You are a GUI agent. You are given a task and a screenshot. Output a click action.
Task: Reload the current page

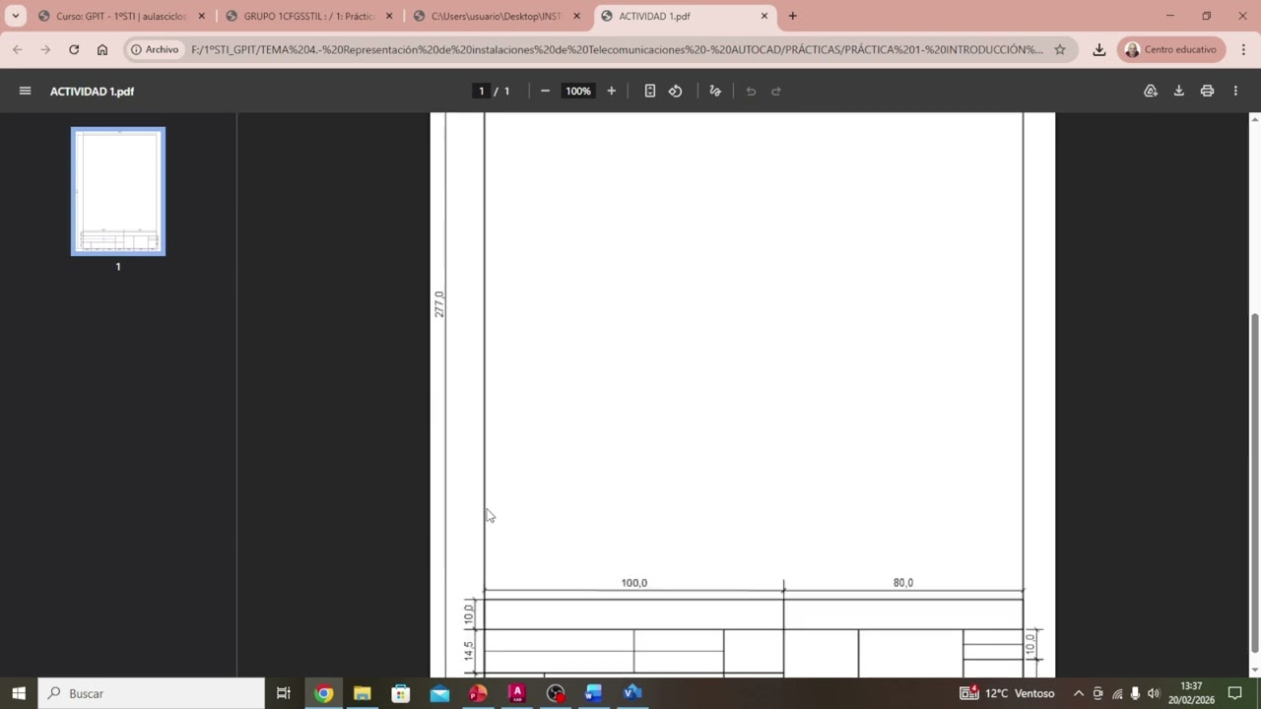pyautogui.click(x=73, y=49)
